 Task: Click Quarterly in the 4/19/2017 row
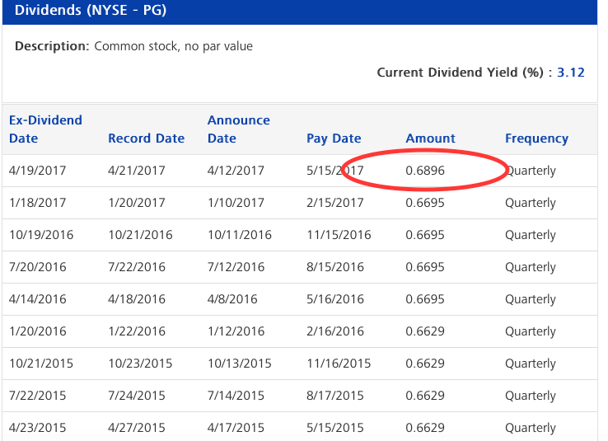click(x=531, y=171)
